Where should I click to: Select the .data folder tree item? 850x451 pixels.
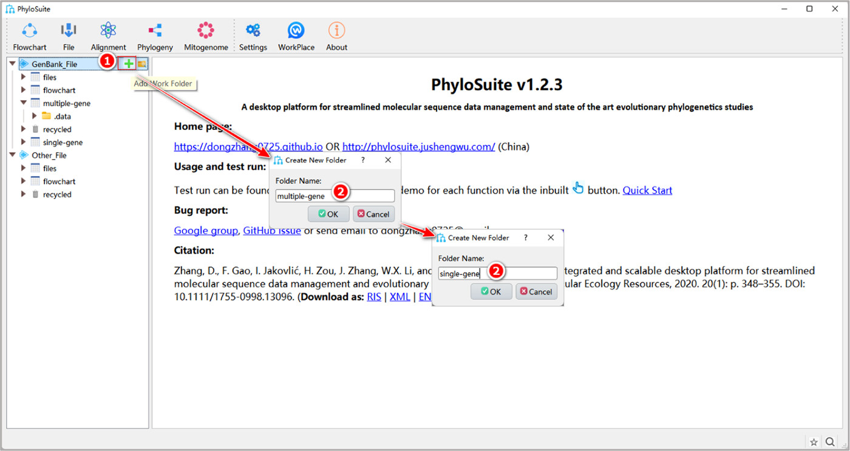pos(62,116)
